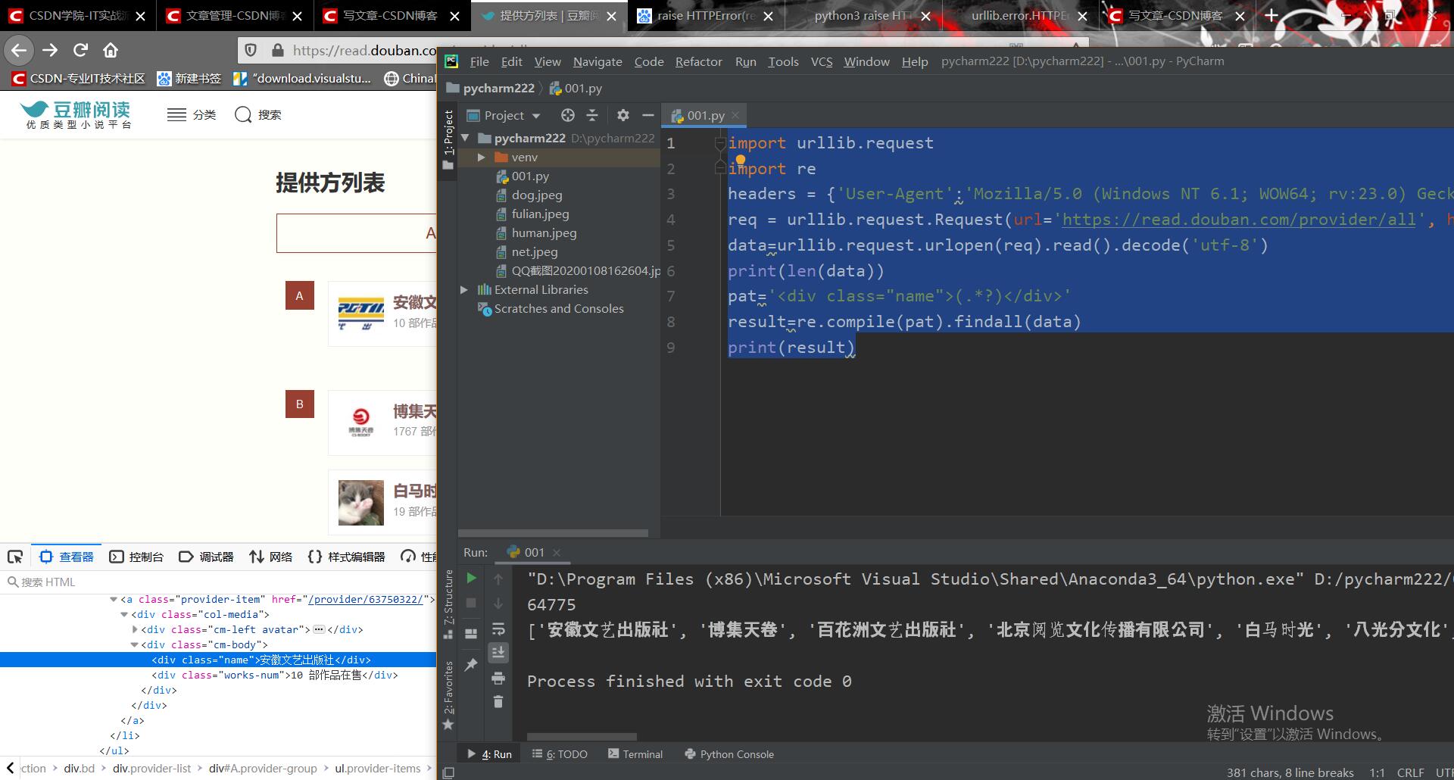Image resolution: width=1454 pixels, height=780 pixels.
Task: Toggle the 2: Favorites side tab
Action: pos(448,695)
